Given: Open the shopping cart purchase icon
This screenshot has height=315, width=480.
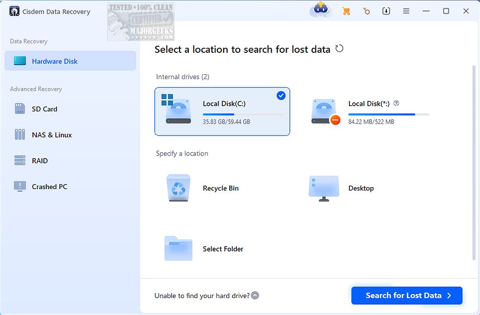Looking at the screenshot, I should 346,11.
